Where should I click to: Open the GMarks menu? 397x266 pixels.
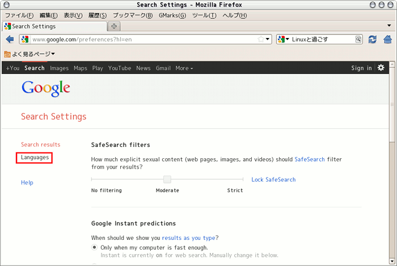pyautogui.click(x=172, y=15)
